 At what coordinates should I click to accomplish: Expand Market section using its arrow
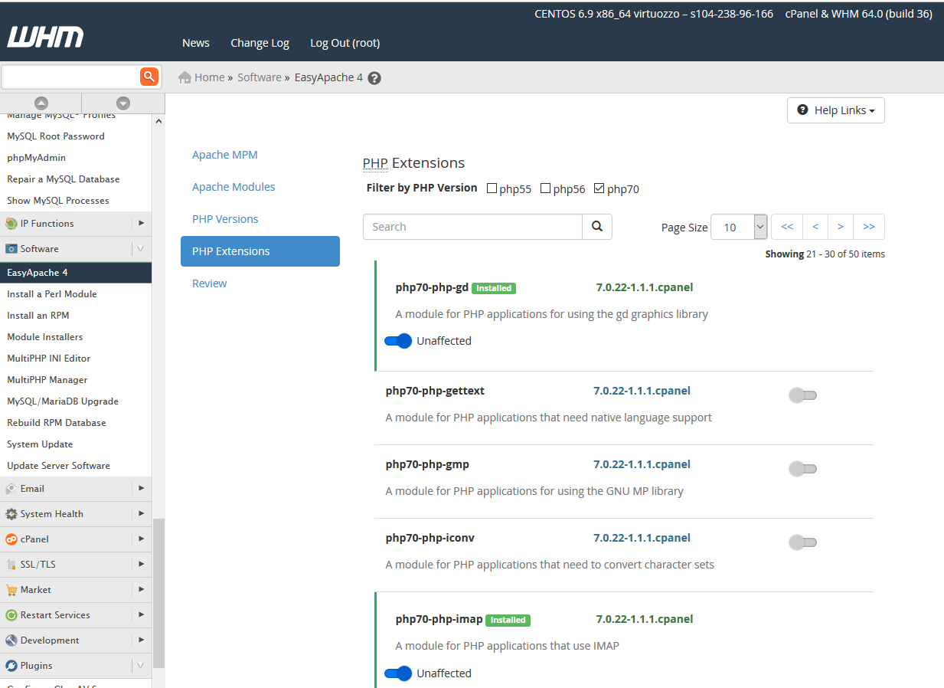(x=141, y=590)
